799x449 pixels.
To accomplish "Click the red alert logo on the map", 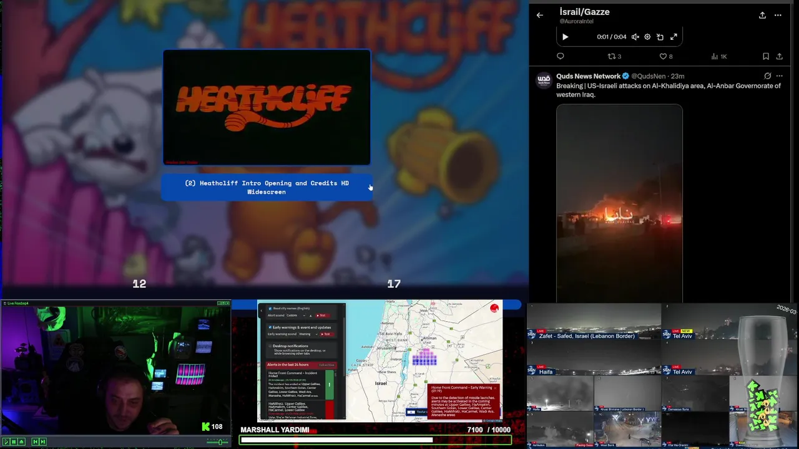I will click(x=494, y=308).
